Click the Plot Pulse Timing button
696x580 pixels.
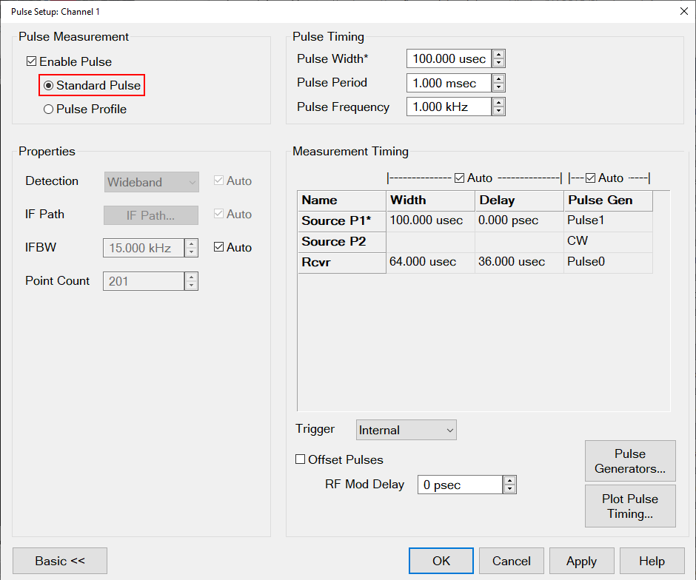(630, 506)
